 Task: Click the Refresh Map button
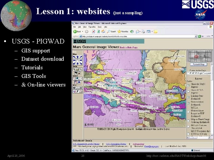199,64
